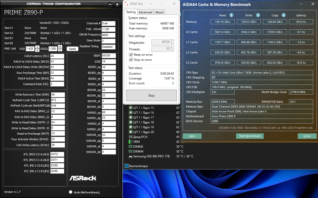This screenshot has width=318, height=198.
Task: Click the Four Activate Window (tFAW) field
Action: pyautogui.click(x=58, y=139)
